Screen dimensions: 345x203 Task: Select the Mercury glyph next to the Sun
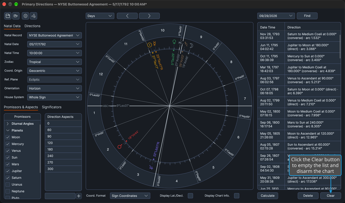coord(154,44)
